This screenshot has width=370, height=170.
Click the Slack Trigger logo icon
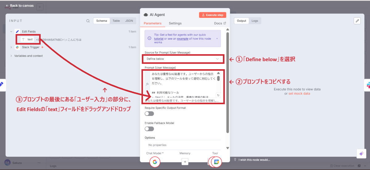(x=17, y=47)
